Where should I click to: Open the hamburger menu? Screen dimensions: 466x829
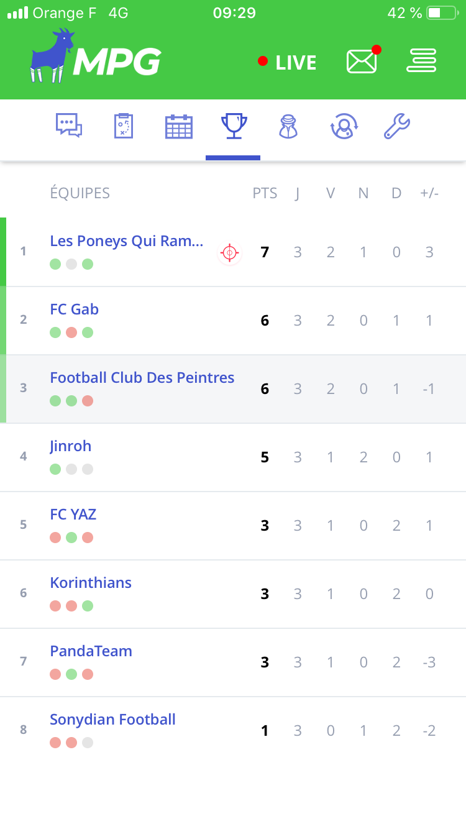pos(421,61)
